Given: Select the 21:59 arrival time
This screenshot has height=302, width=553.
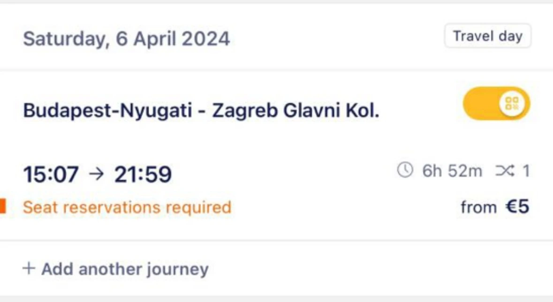Looking at the screenshot, I should tap(143, 175).
